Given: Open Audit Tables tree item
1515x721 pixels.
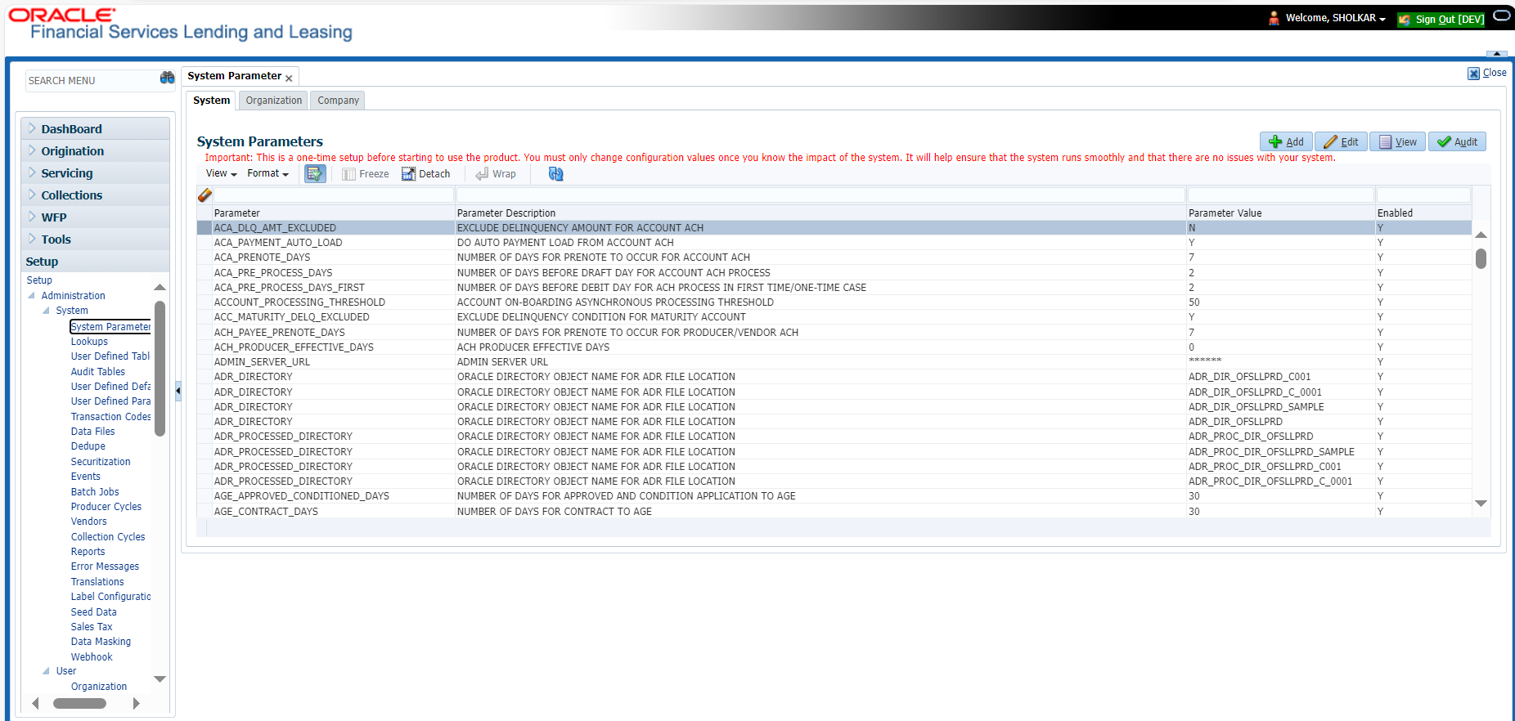Looking at the screenshot, I should tap(98, 372).
